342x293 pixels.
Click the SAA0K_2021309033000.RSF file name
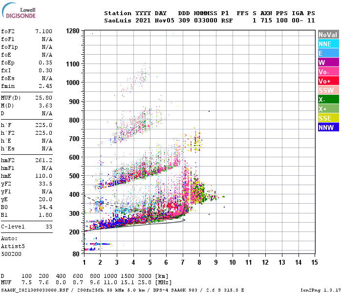coord(35,290)
